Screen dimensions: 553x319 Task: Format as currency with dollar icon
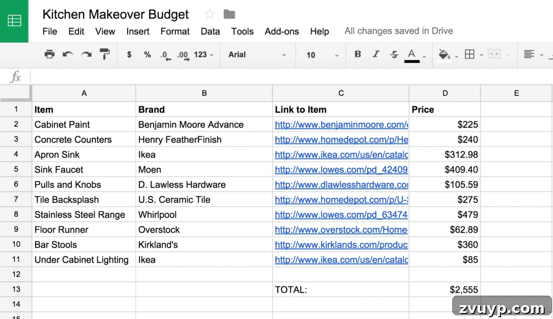[x=129, y=54]
